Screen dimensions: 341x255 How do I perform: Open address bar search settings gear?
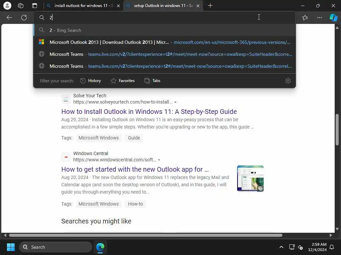point(288,81)
